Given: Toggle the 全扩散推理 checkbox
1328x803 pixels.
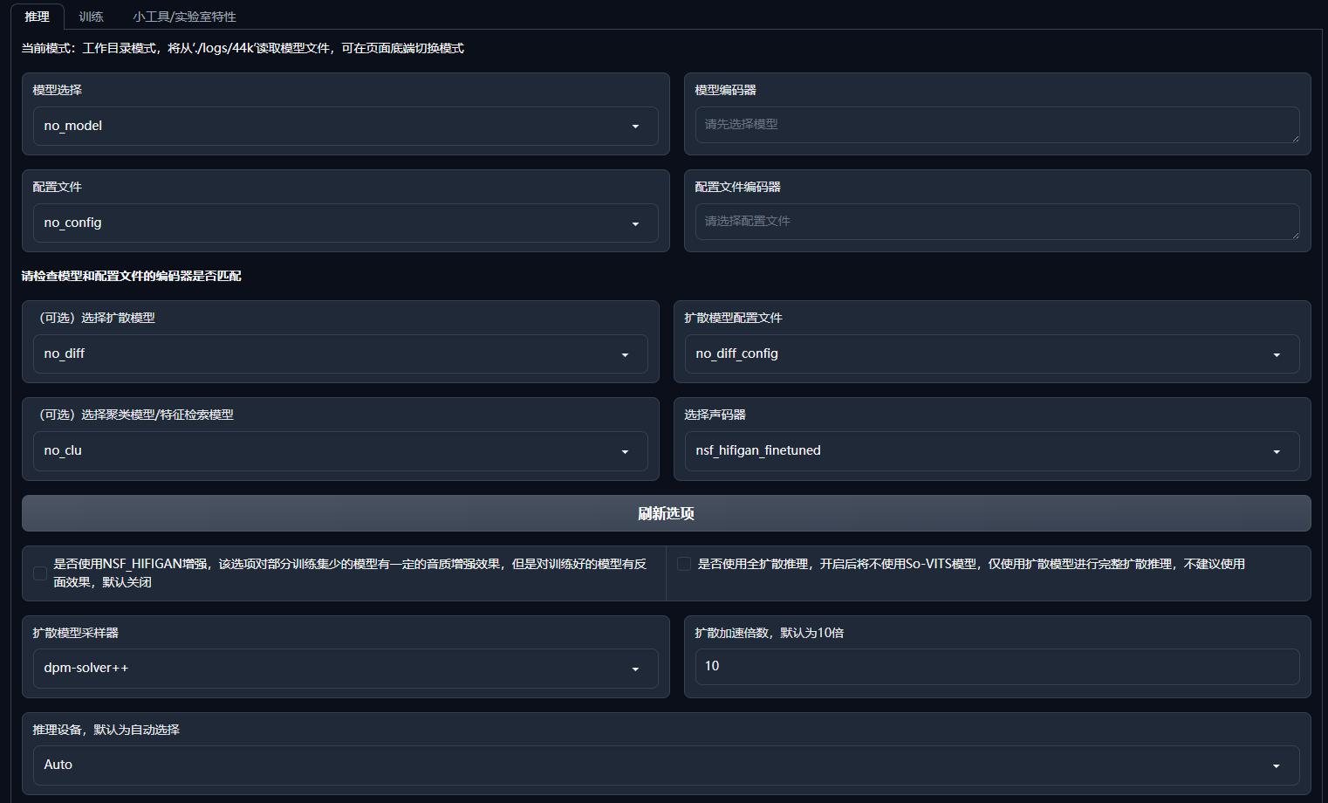Looking at the screenshot, I should [x=684, y=564].
